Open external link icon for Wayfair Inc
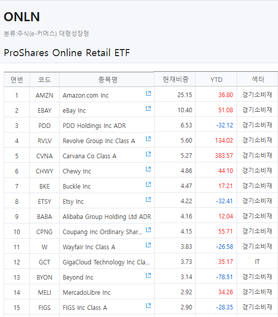Image resolution: width=278 pixels, height=317 pixels. click(149, 245)
